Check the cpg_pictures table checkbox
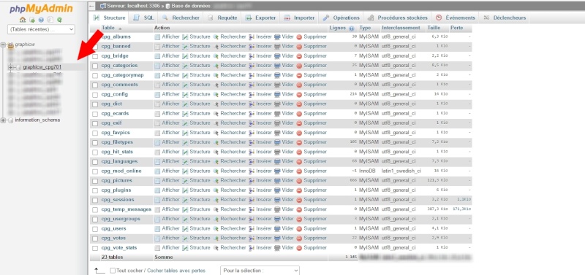The width and height of the screenshot is (585, 275). pos(95,181)
